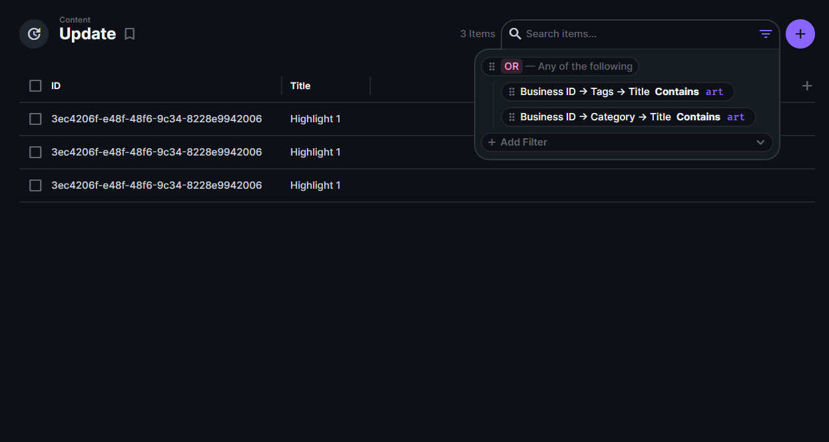Click the search magnifier icon
This screenshot has width=829, height=442.
(515, 33)
